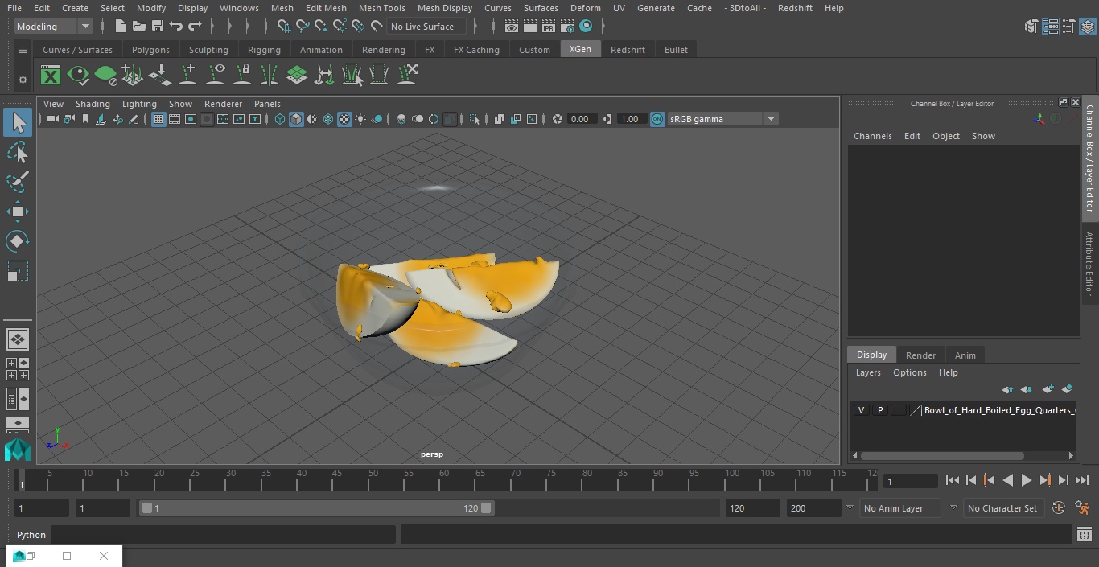The image size is (1099, 567).
Task: Open the No Character Set dropdown
Action: point(1002,508)
